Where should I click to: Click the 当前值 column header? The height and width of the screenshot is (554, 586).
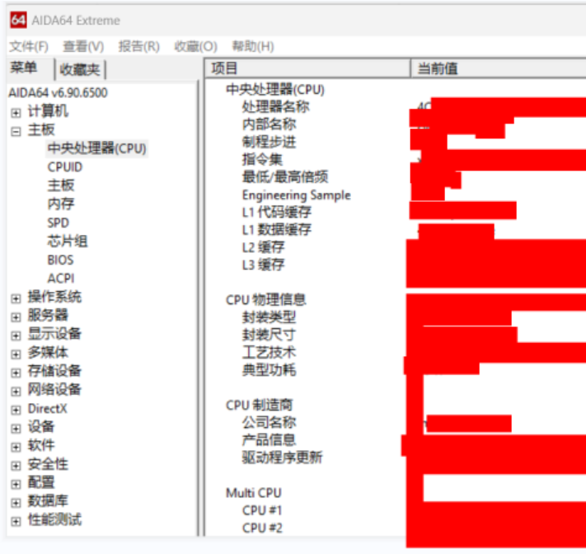click(499, 68)
